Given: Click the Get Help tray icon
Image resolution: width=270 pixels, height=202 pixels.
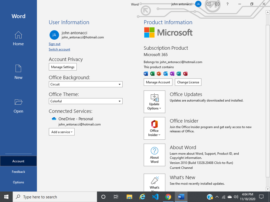Looking at the screenshot, I should tap(210, 197).
